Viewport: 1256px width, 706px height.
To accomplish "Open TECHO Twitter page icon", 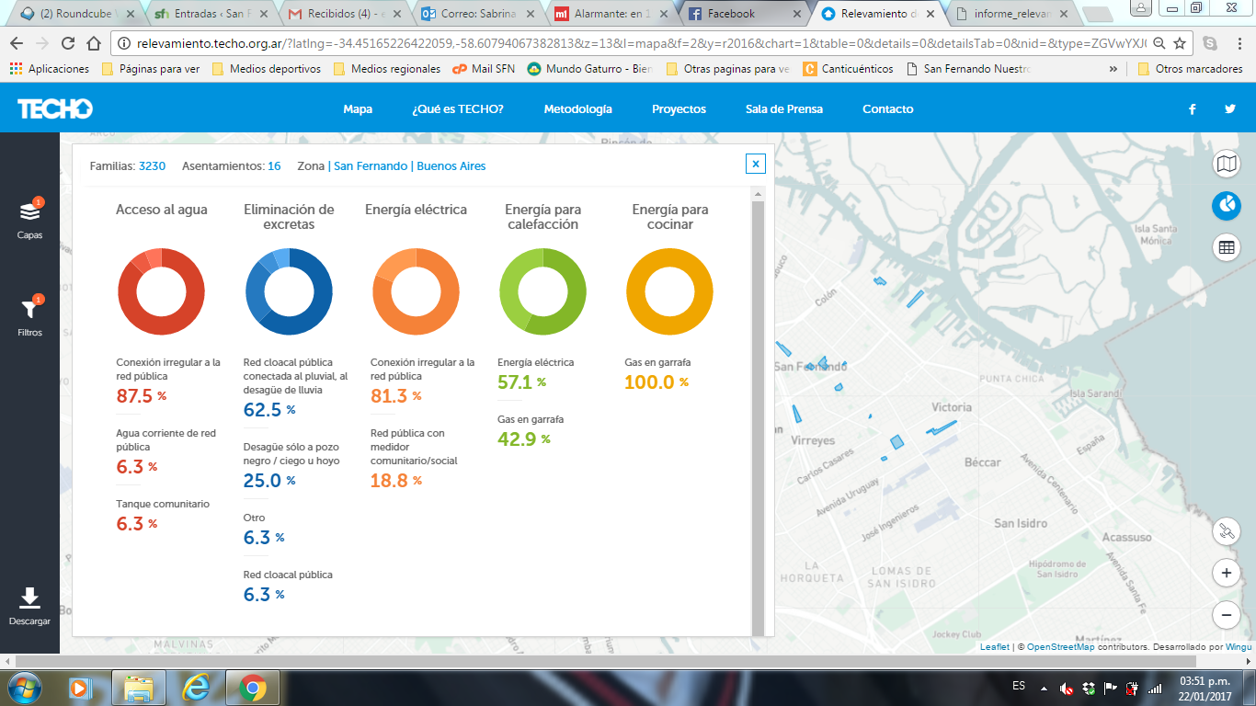I will click(1230, 108).
